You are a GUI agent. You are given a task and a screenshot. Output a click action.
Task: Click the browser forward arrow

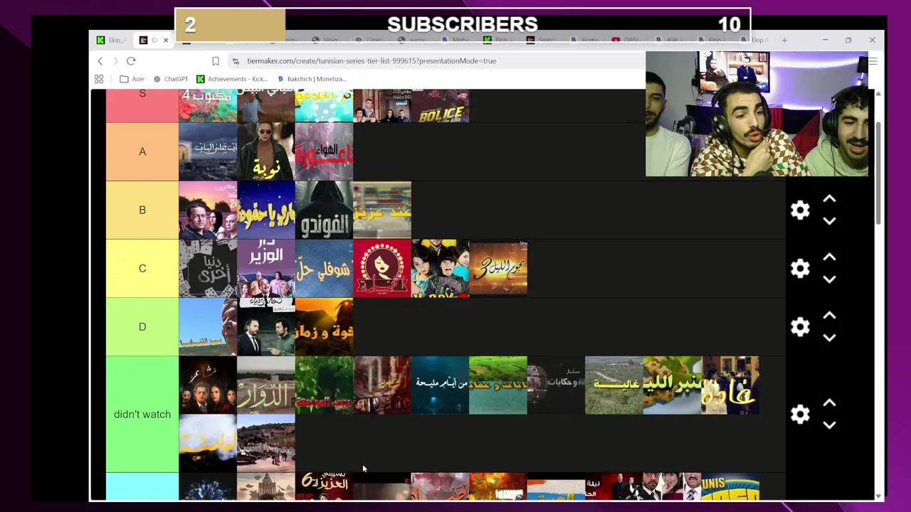pyautogui.click(x=115, y=61)
